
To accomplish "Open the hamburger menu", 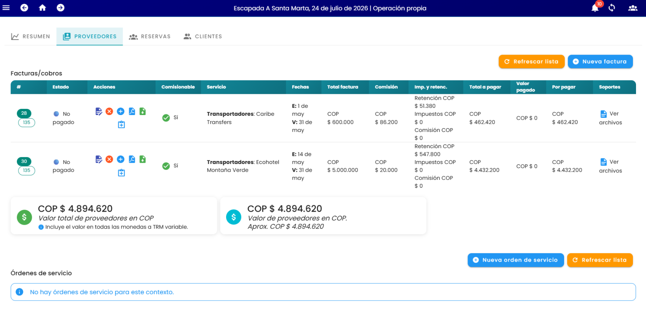I will click(x=6, y=8).
